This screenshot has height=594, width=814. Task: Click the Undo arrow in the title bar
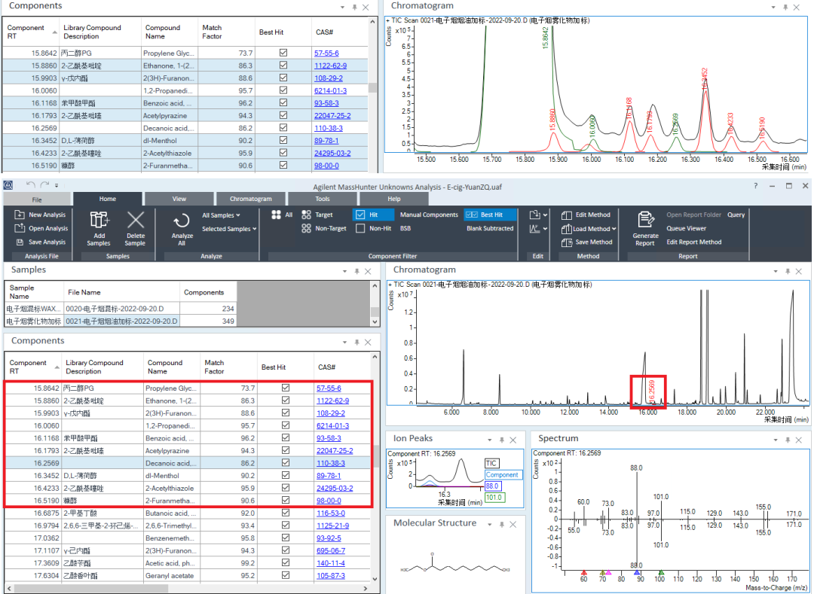pos(30,185)
